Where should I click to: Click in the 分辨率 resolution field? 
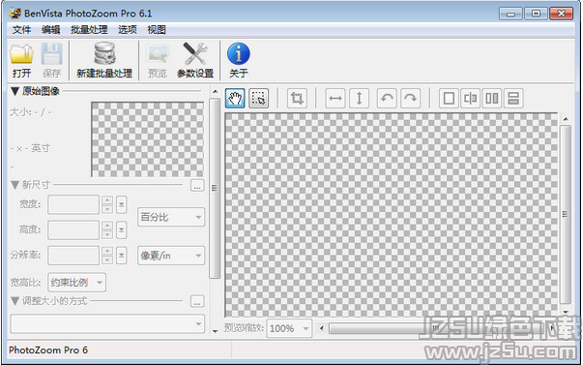(x=73, y=256)
